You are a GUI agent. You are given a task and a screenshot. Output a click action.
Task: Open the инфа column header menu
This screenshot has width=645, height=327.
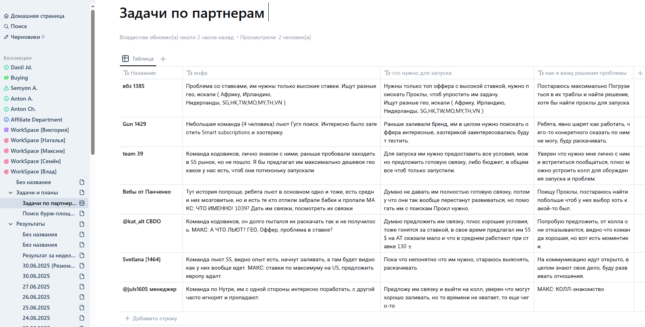(281, 73)
